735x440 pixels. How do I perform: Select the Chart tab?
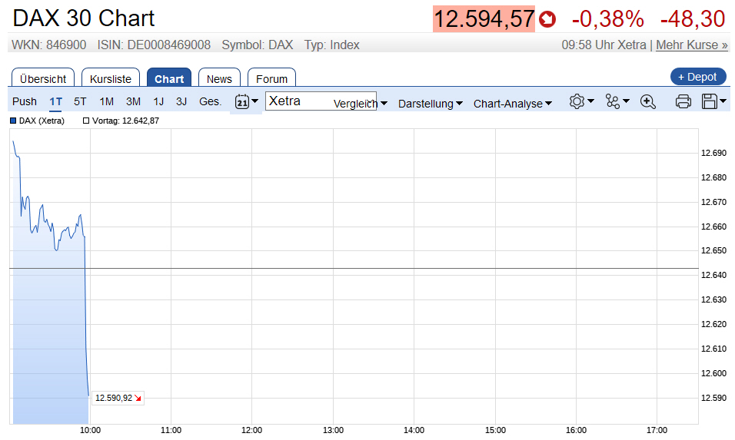coord(169,78)
